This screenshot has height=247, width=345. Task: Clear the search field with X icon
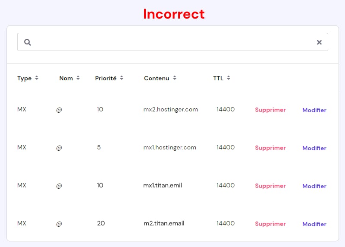(319, 42)
